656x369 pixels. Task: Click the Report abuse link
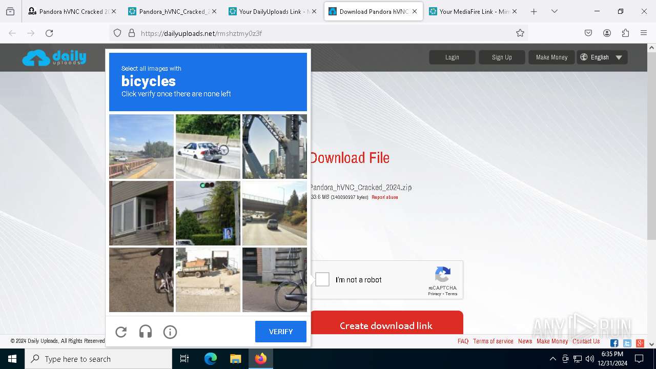[x=384, y=197]
